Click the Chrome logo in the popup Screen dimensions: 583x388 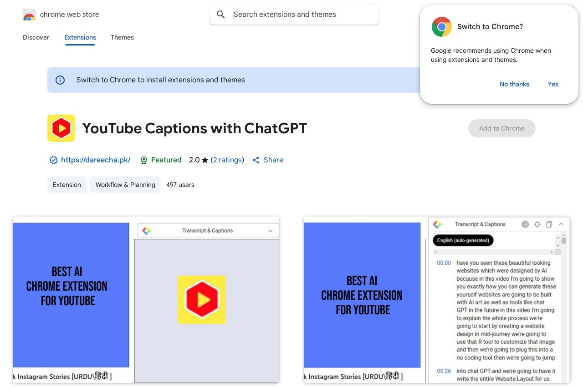pos(441,27)
